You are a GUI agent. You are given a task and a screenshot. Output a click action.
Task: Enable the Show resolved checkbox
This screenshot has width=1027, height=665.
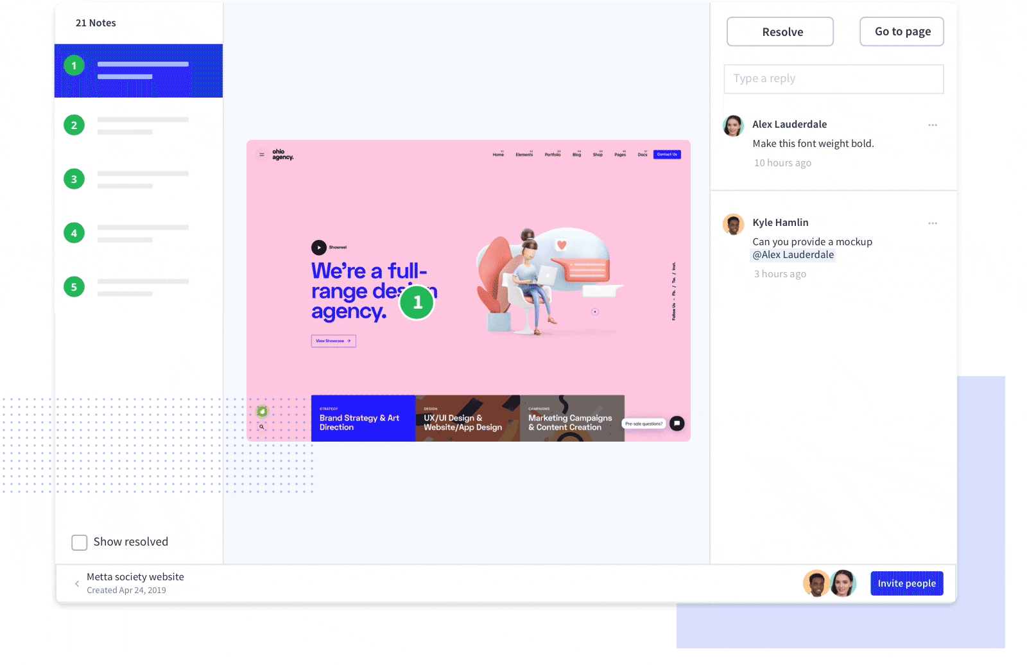pos(80,542)
